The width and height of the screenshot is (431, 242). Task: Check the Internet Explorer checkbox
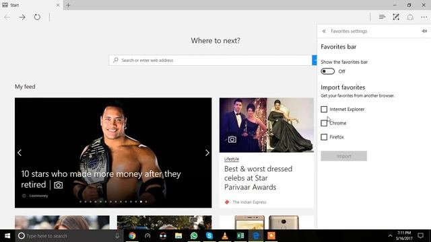(324, 109)
